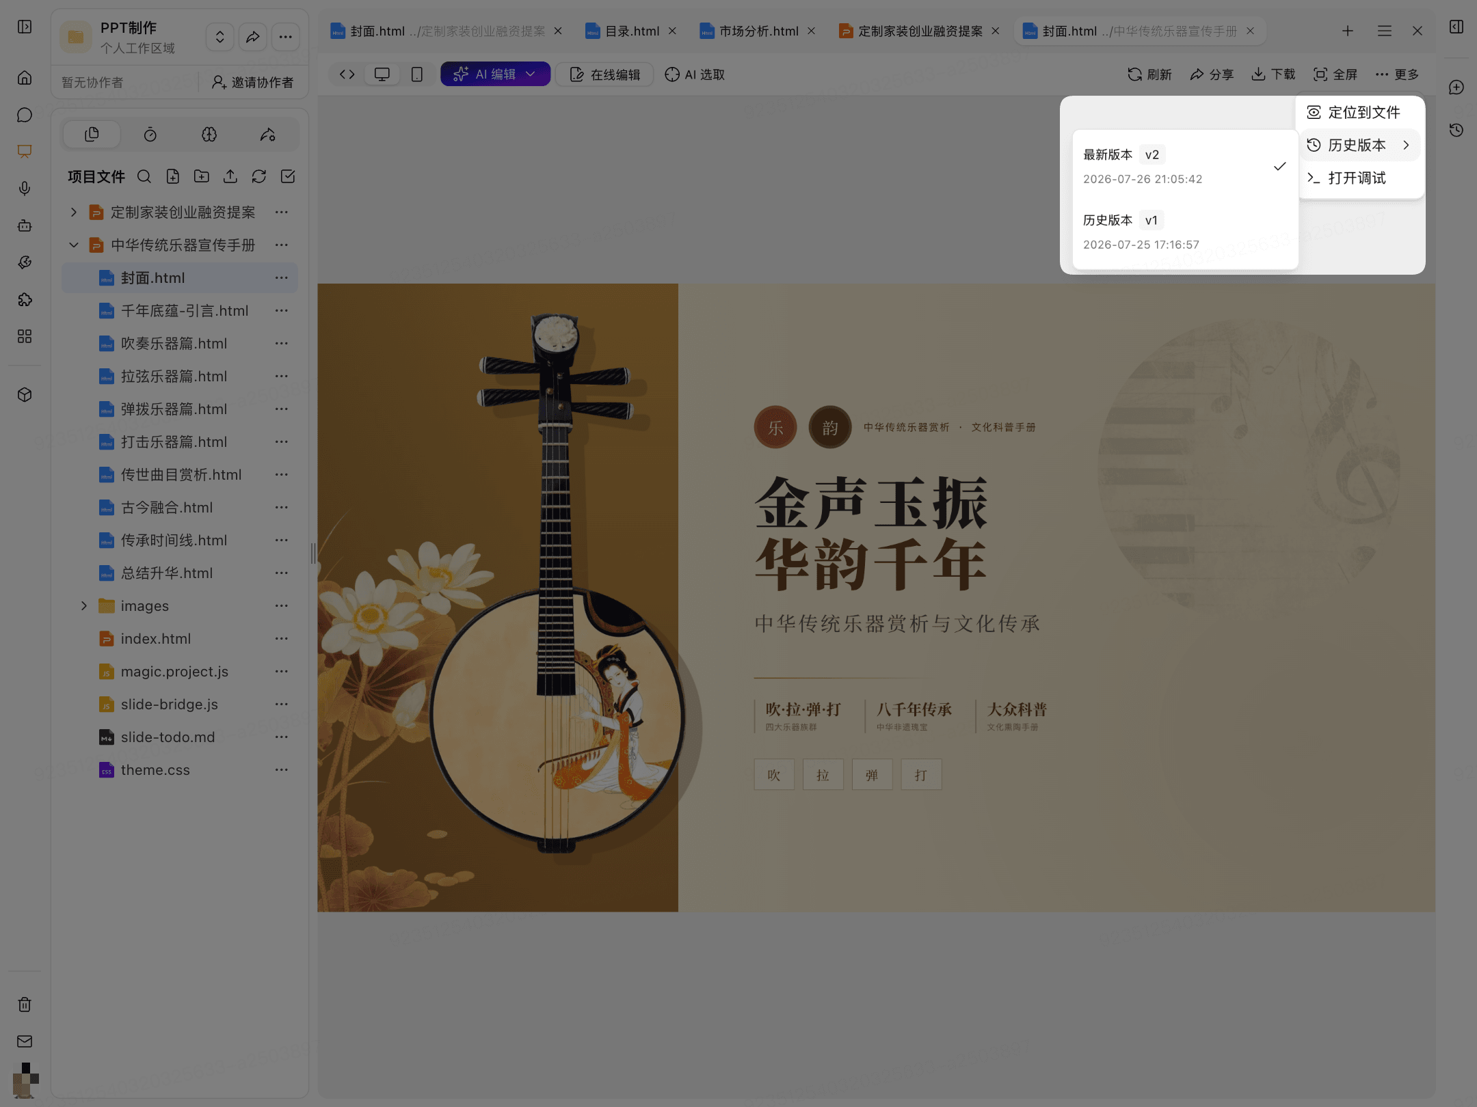Open the mail envelope icon

click(25, 1041)
